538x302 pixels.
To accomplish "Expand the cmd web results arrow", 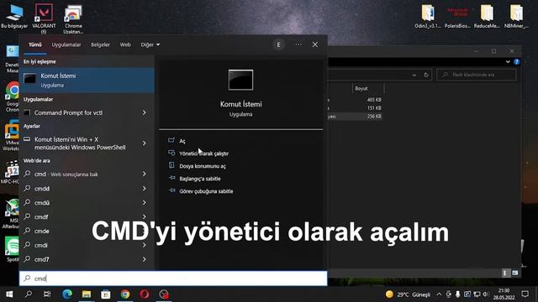I will coord(145,174).
